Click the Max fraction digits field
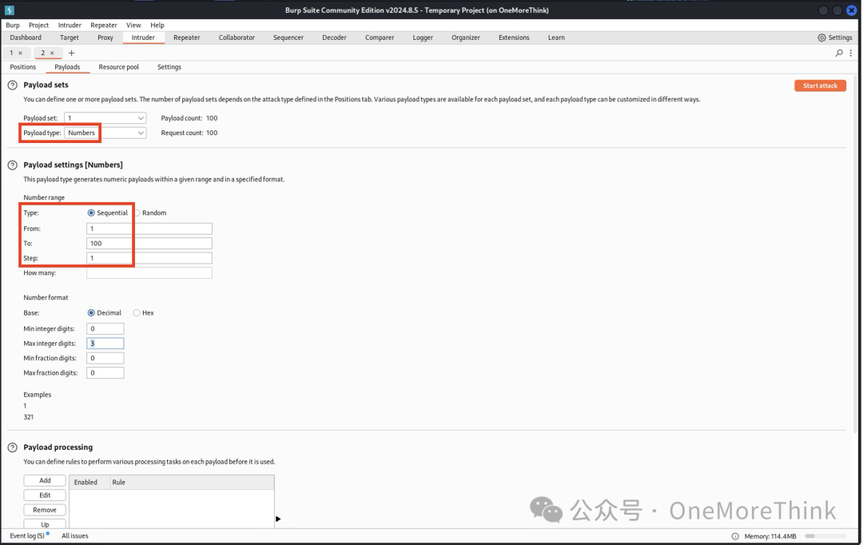This screenshot has height=545, width=863. 105,373
